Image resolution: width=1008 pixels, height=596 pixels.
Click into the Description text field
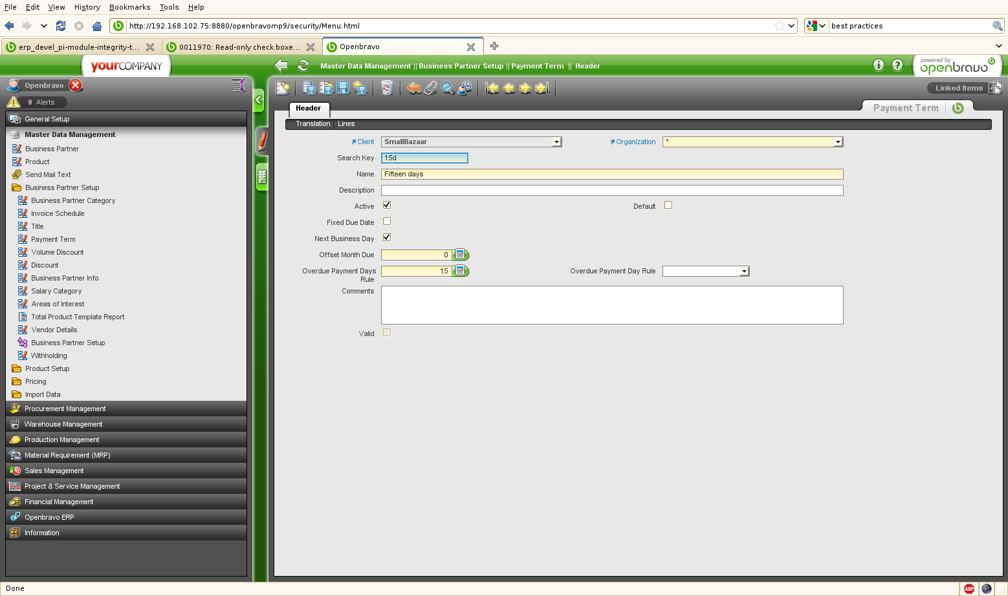[x=611, y=190]
